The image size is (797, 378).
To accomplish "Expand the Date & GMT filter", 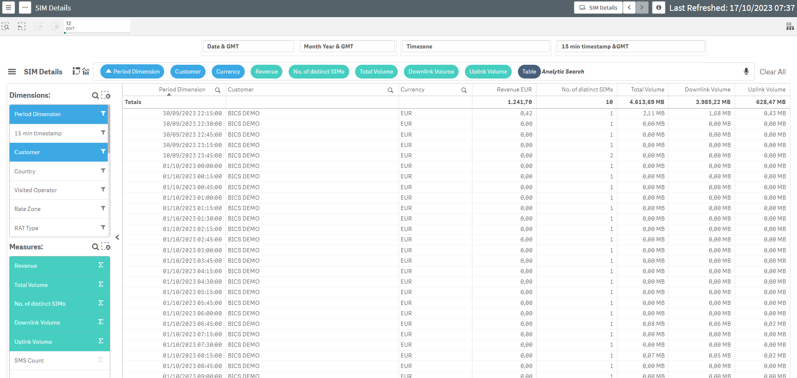I will click(x=248, y=46).
